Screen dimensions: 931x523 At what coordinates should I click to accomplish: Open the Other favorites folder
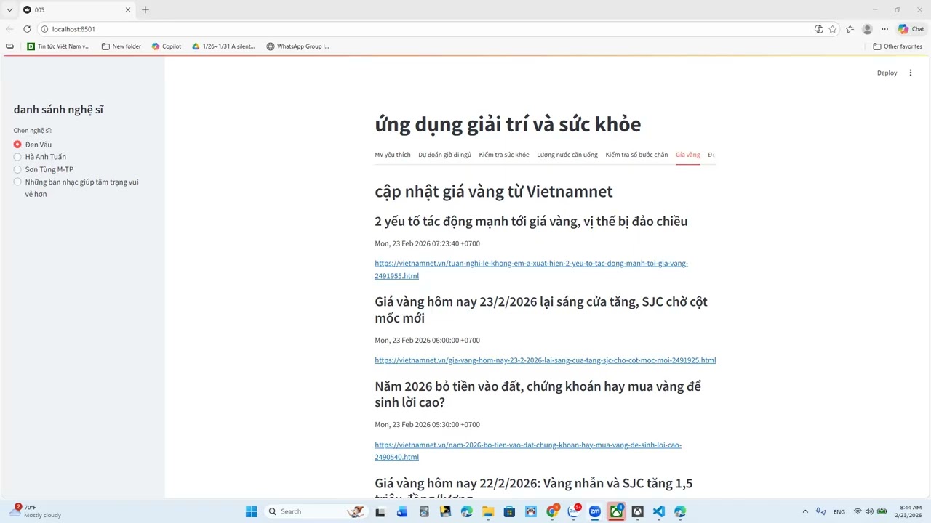tap(898, 46)
